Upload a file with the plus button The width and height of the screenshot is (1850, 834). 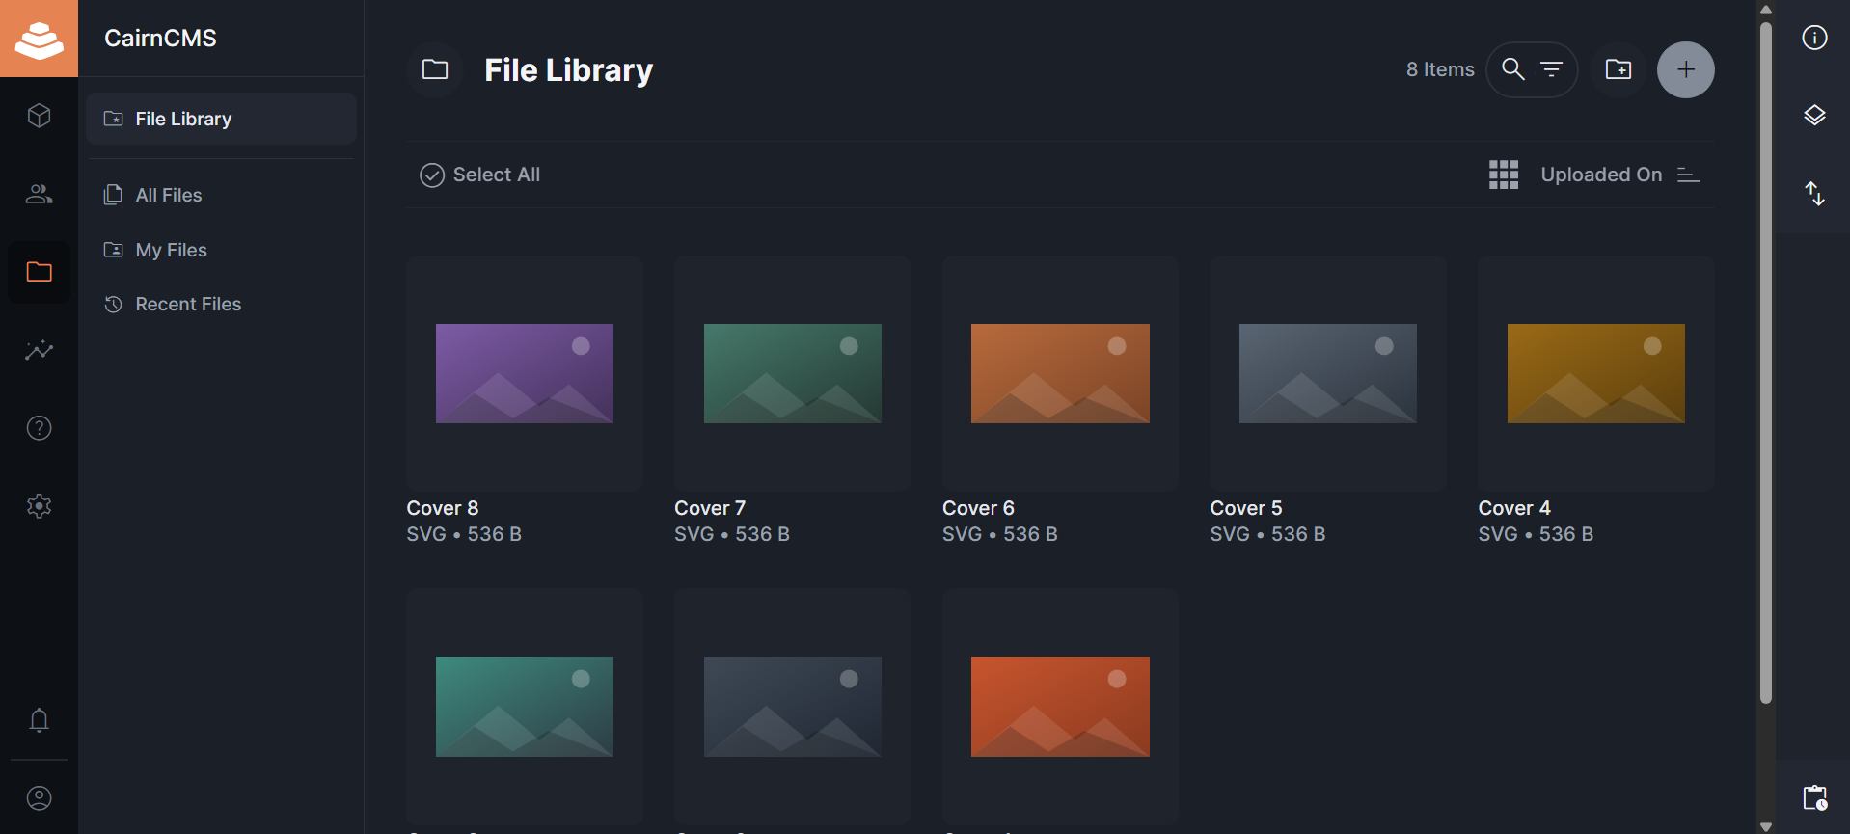(x=1686, y=69)
